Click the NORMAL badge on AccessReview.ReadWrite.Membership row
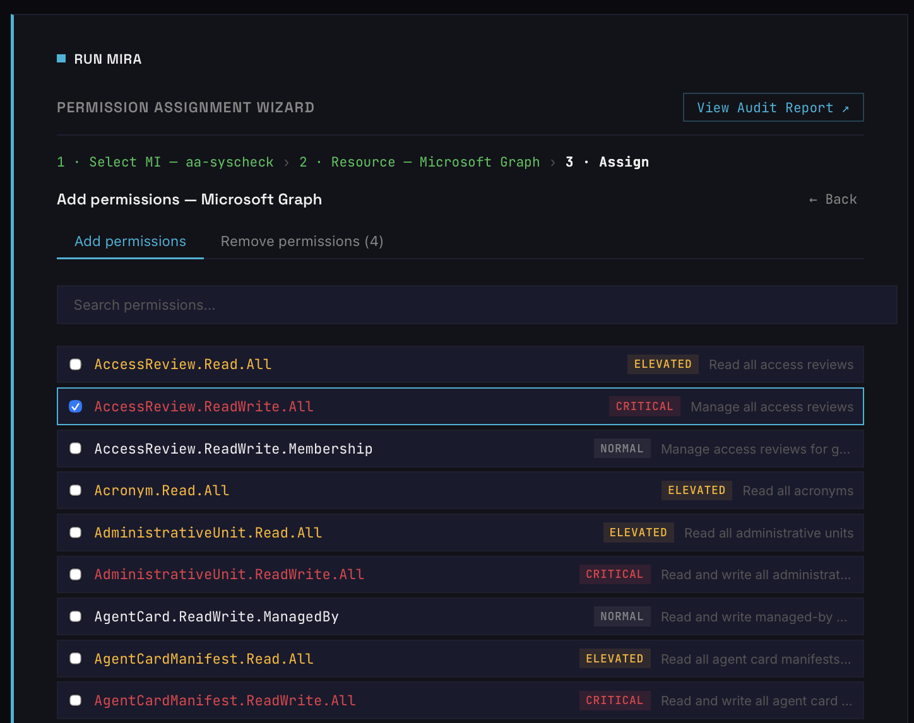The image size is (914, 723). [x=622, y=449]
